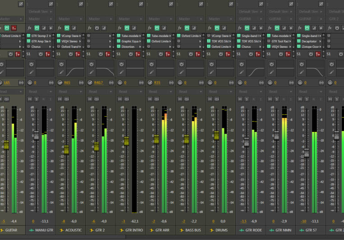344x240 pixels.
Task: Click the track icon beside GTR RODE name
Action: coord(242,230)
